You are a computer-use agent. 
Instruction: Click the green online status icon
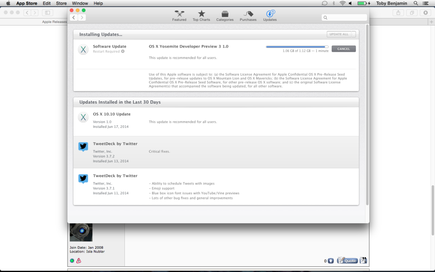tap(72, 261)
